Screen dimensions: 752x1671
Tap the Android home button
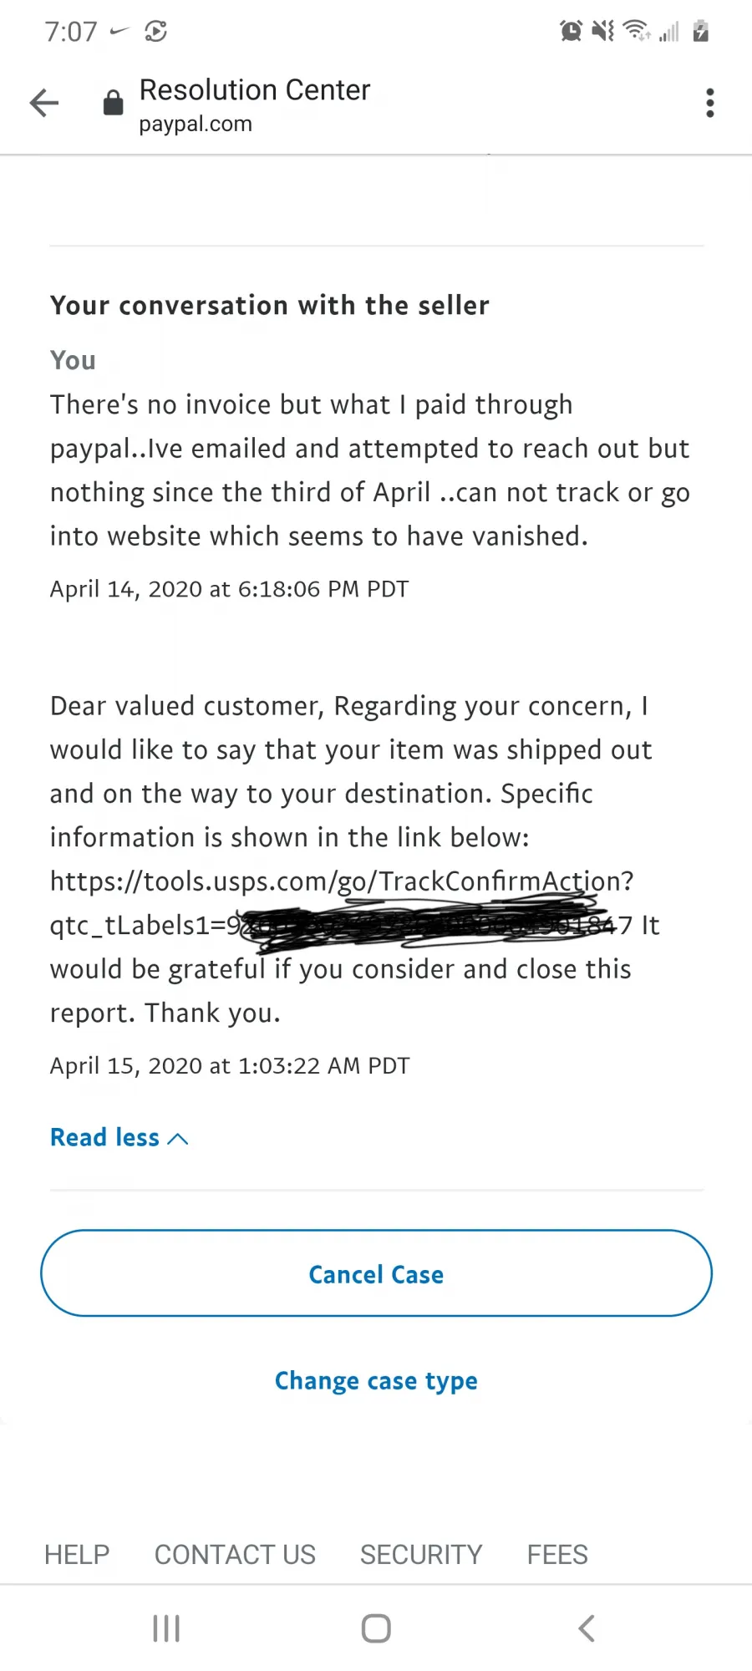376,1628
